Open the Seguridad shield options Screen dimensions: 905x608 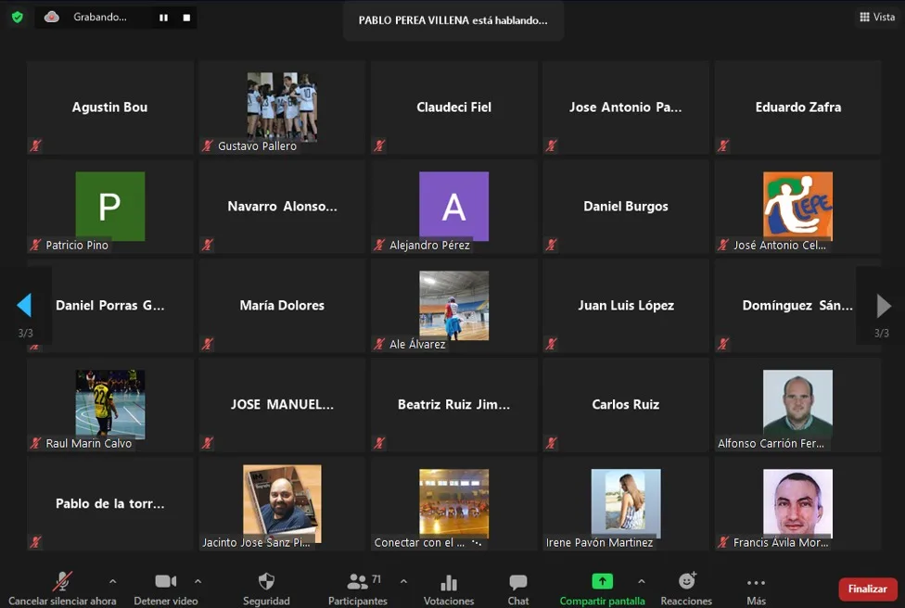(x=266, y=582)
